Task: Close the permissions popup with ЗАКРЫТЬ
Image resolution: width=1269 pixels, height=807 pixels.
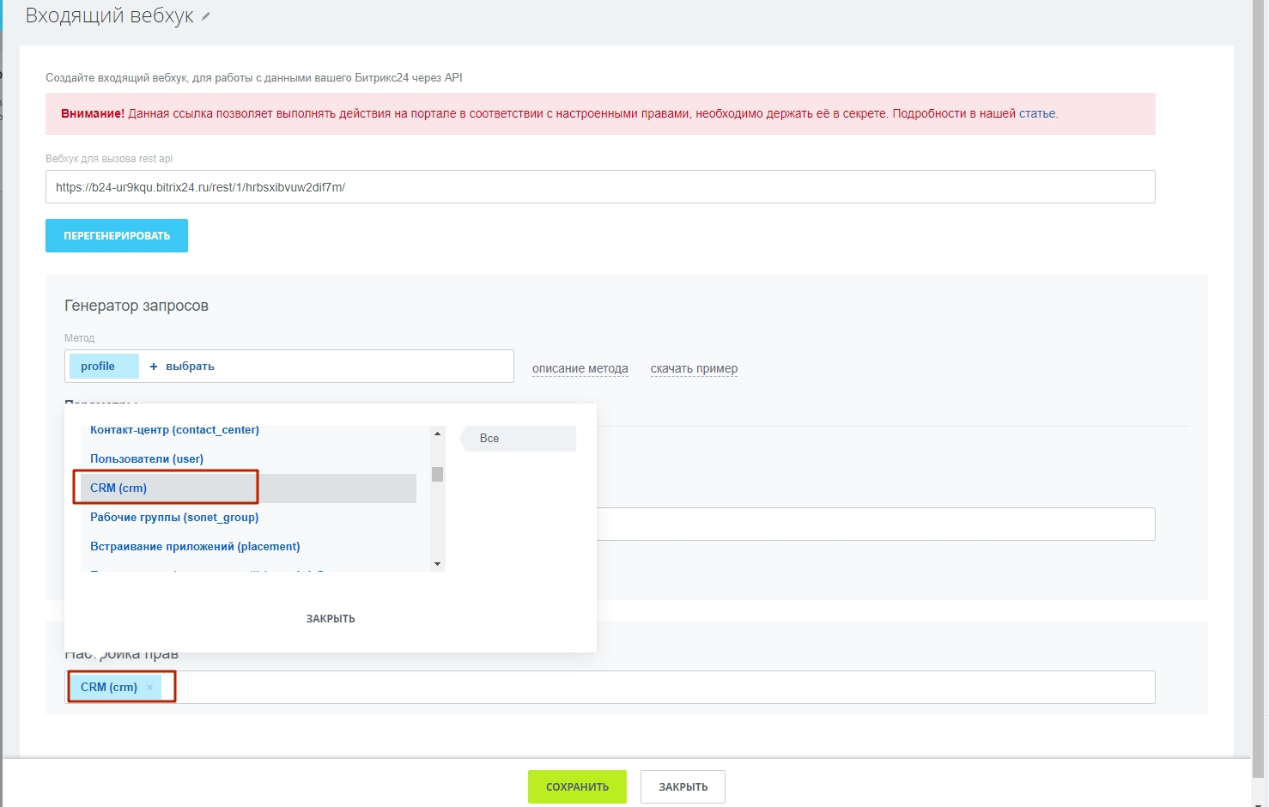Action: pyautogui.click(x=331, y=618)
